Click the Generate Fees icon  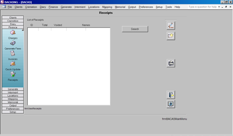pos(13,43)
